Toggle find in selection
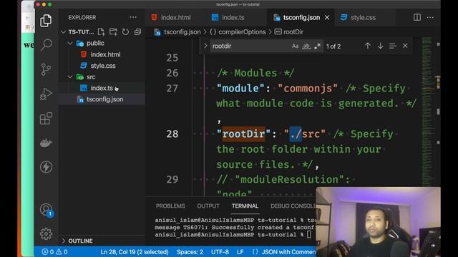The height and width of the screenshot is (257, 458). pyautogui.click(x=393, y=46)
